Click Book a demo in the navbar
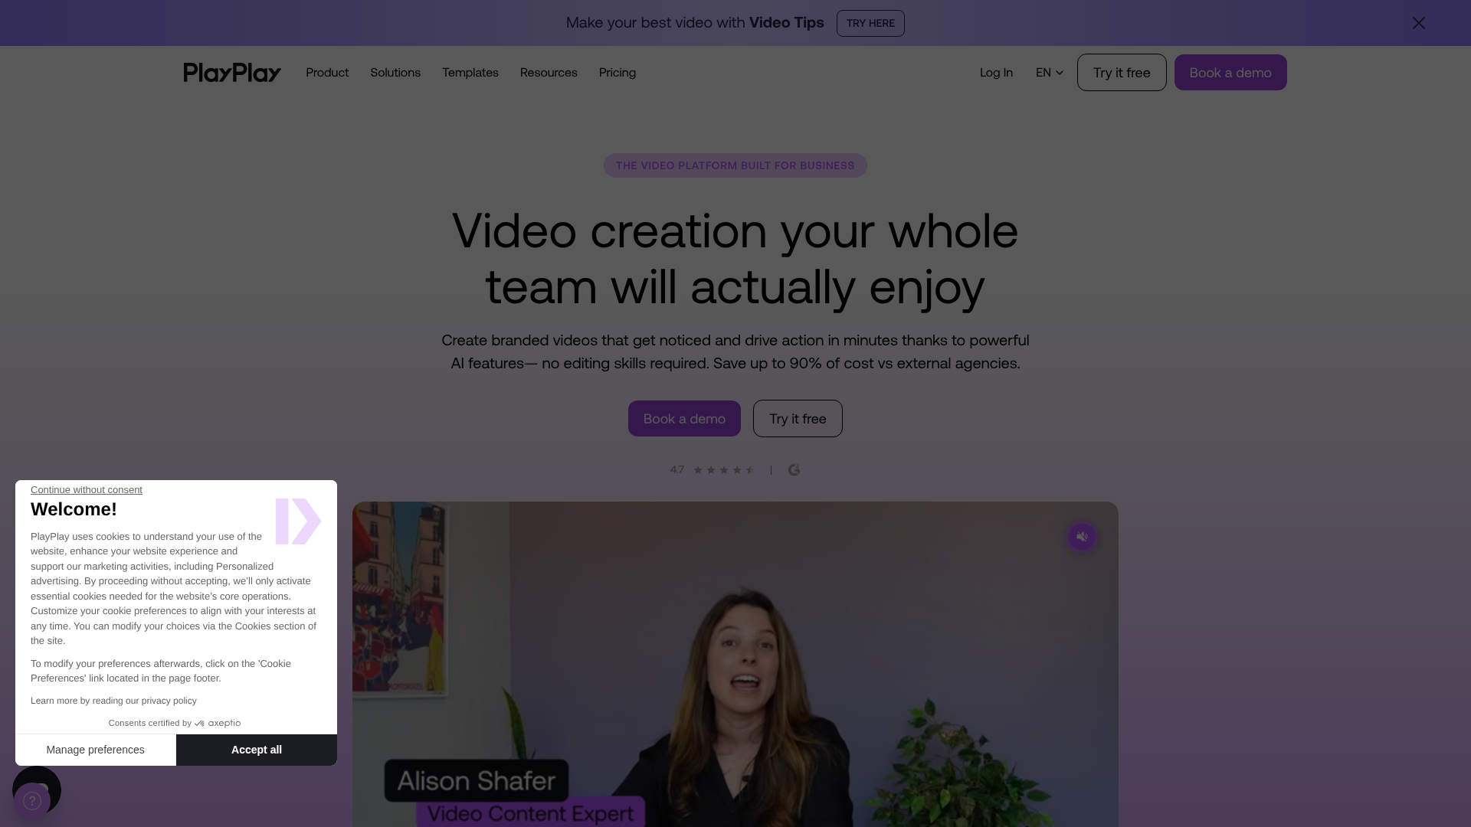The image size is (1471, 827). pos(1230,72)
